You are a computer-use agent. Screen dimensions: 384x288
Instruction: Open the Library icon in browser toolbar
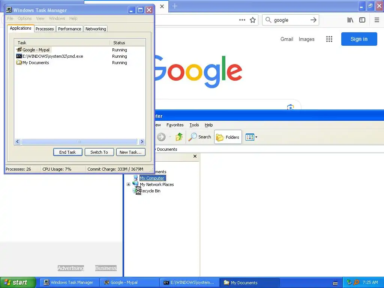(x=350, y=20)
